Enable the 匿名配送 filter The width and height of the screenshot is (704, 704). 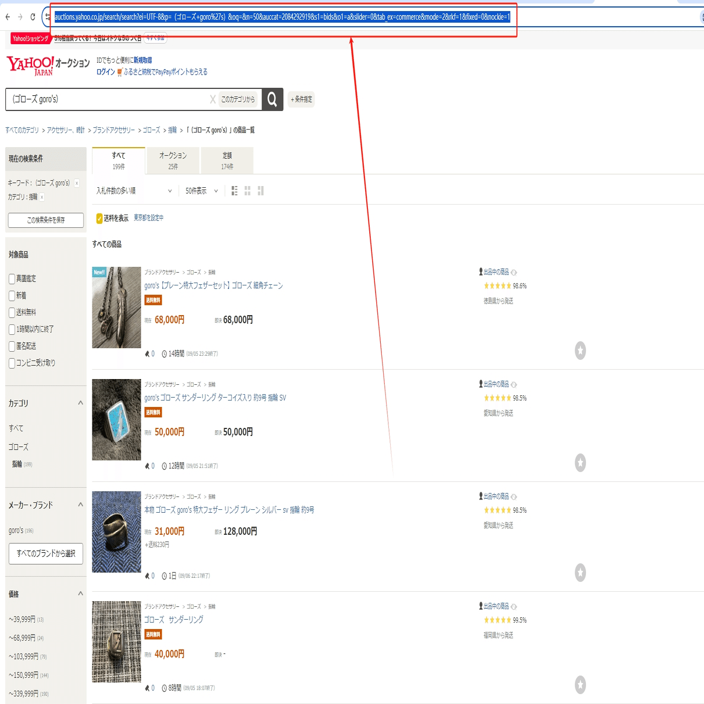click(12, 346)
